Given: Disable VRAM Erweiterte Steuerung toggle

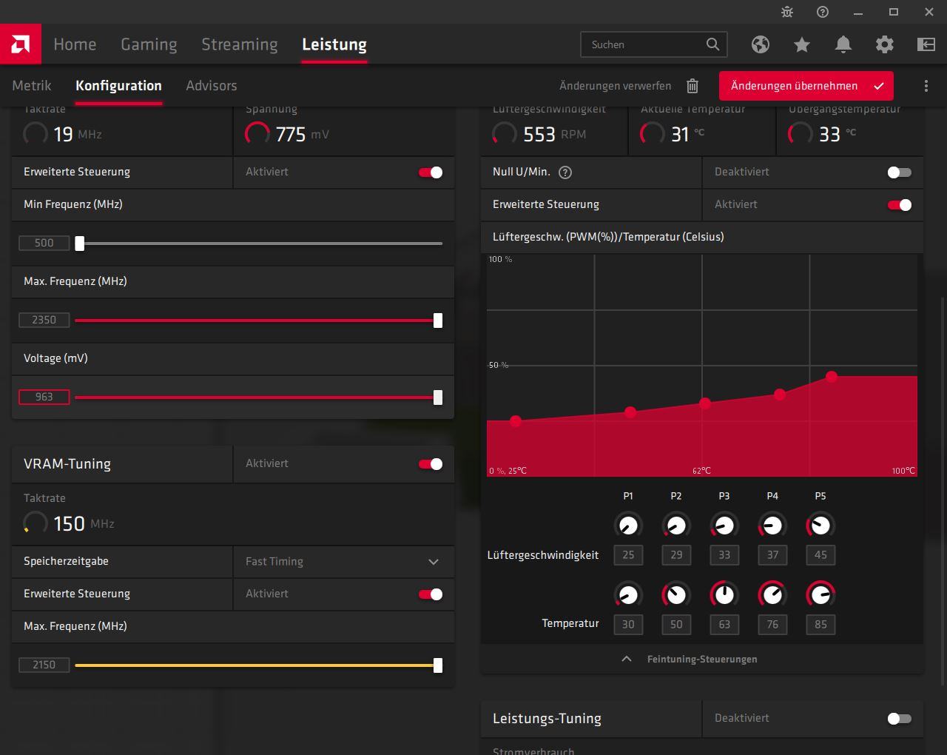Looking at the screenshot, I should [x=431, y=594].
